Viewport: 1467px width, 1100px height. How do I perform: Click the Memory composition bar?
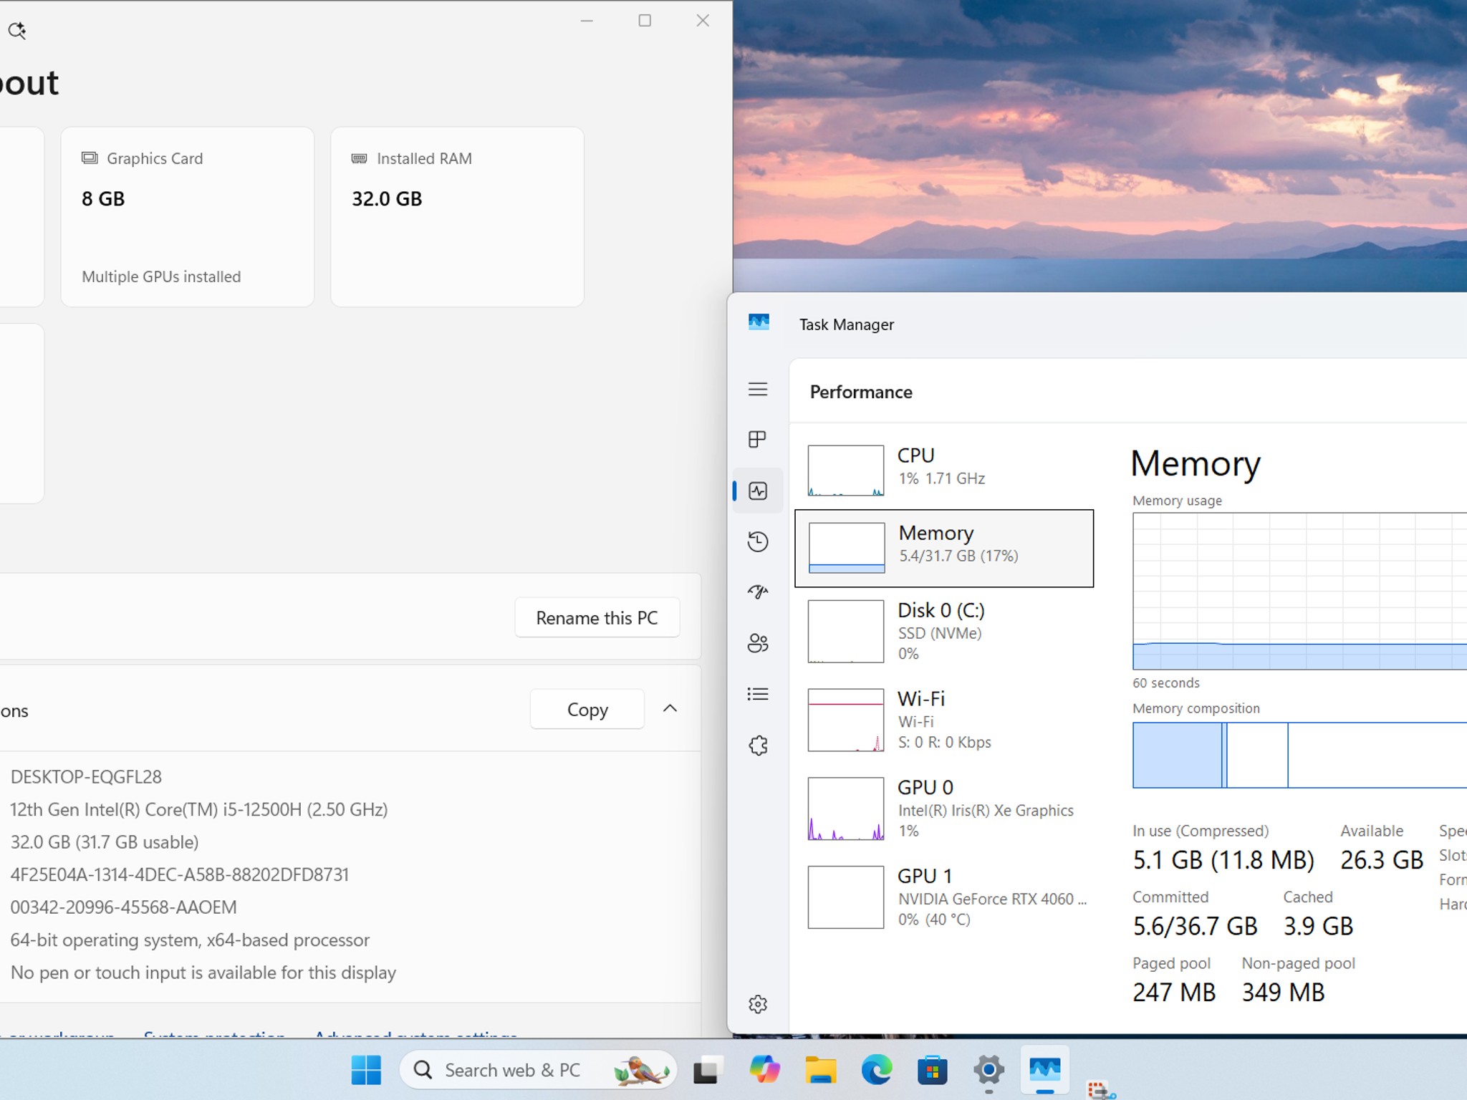click(1299, 755)
